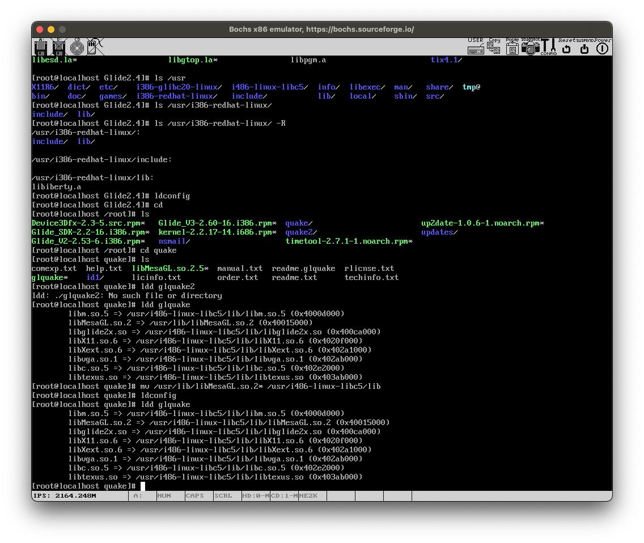This screenshot has height=543, width=644.
Task: Click the 'share/' directory name
Action: [439, 87]
